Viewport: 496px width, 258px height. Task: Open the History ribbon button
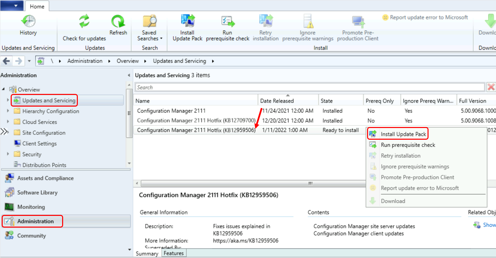[28, 26]
